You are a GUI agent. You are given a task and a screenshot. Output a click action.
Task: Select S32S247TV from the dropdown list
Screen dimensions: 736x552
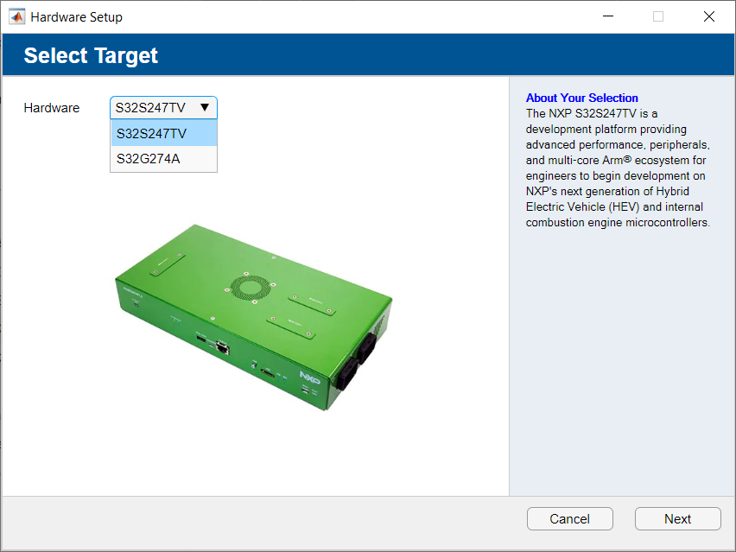tap(164, 133)
